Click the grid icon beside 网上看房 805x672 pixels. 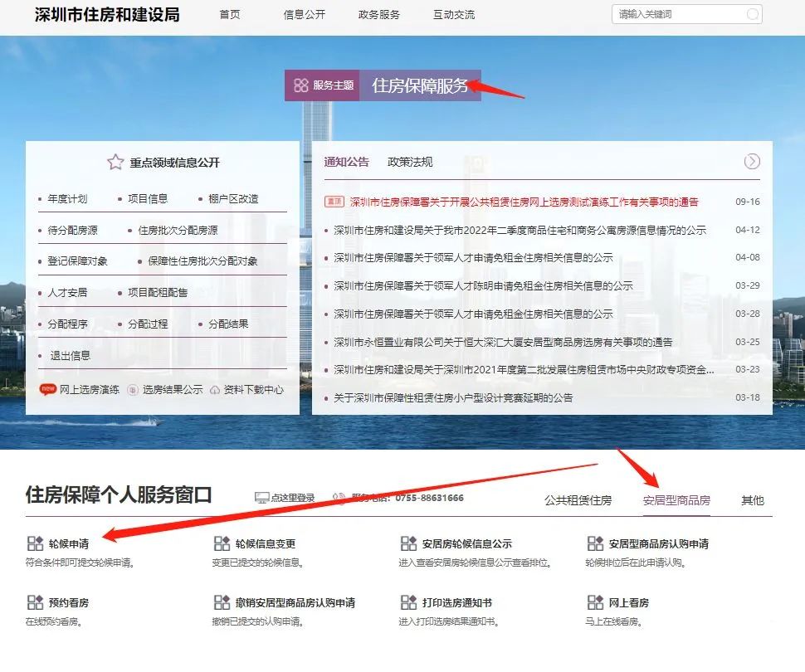pyautogui.click(x=596, y=602)
